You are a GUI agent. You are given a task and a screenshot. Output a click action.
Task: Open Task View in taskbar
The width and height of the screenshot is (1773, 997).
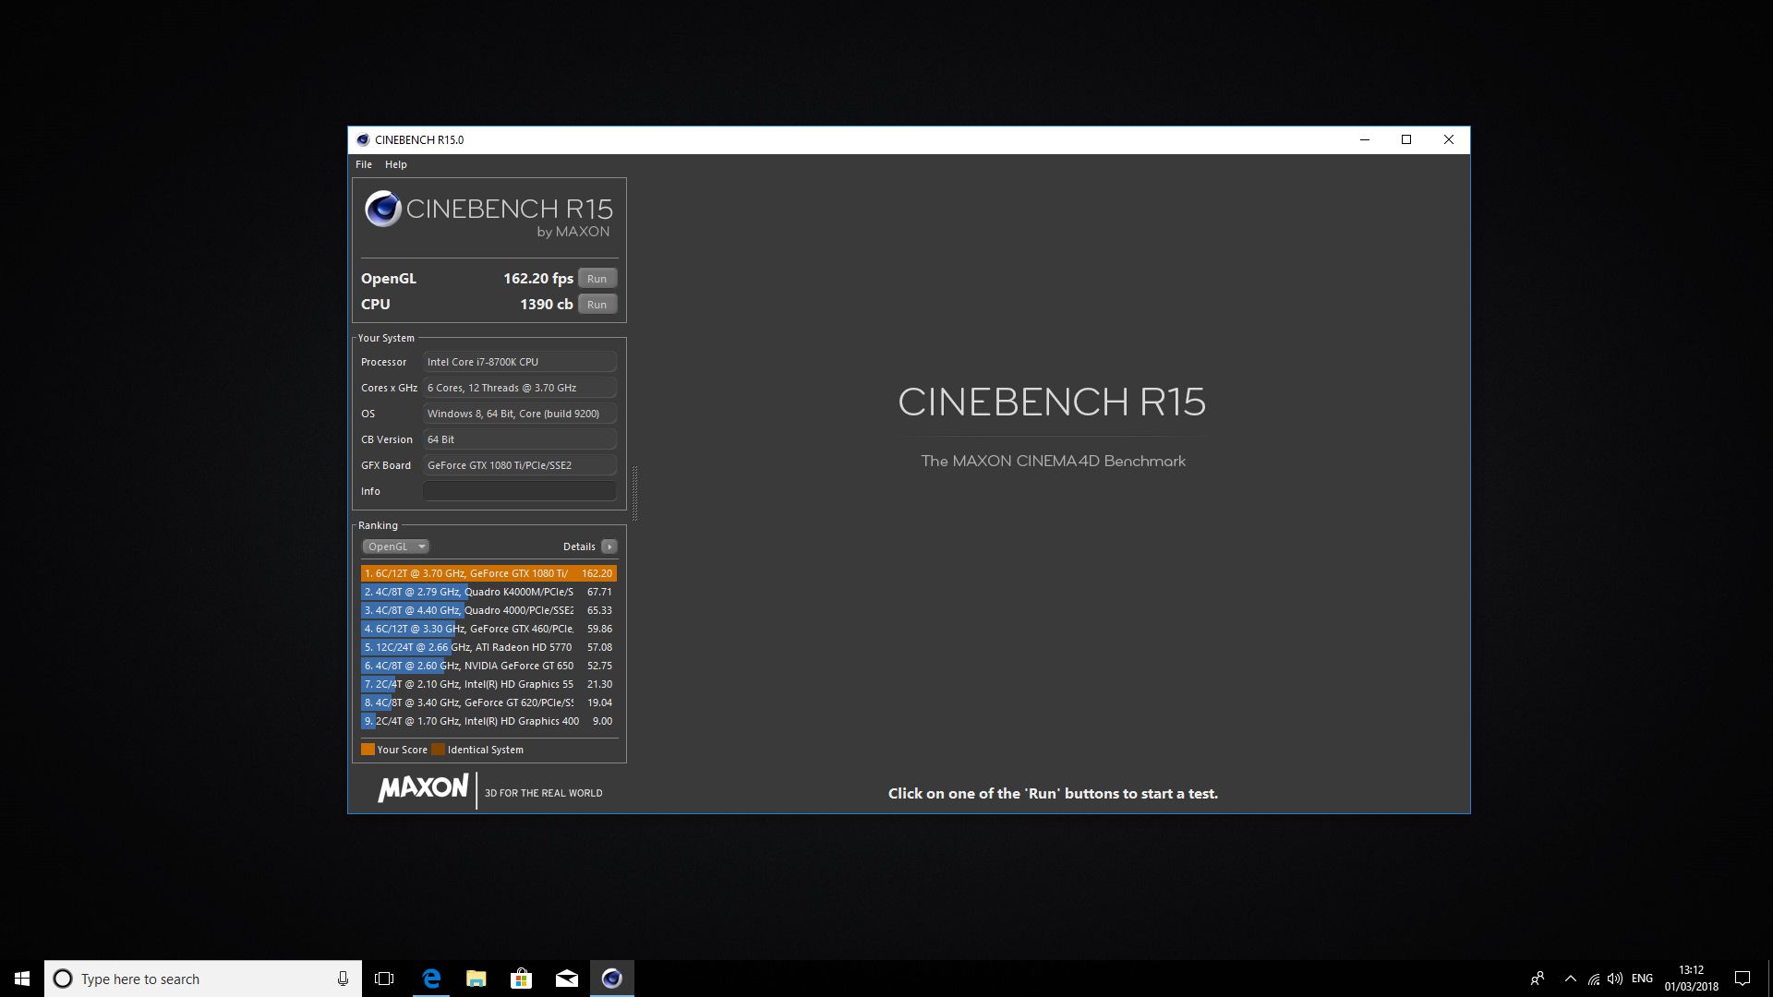point(384,979)
